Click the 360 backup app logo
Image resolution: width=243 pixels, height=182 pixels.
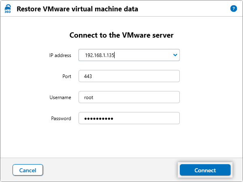click(8, 9)
